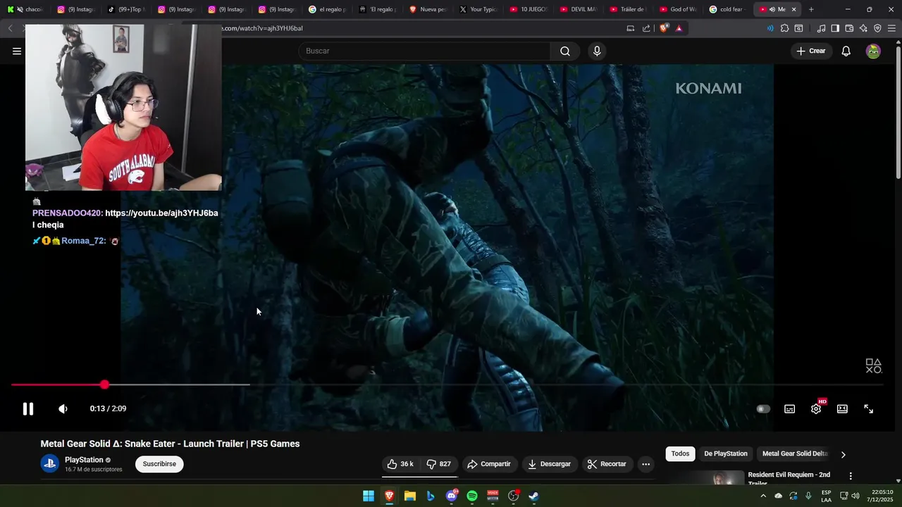Open options menu for Resident Evil Requiem video
Viewport: 902px width, 507px height.
click(851, 477)
